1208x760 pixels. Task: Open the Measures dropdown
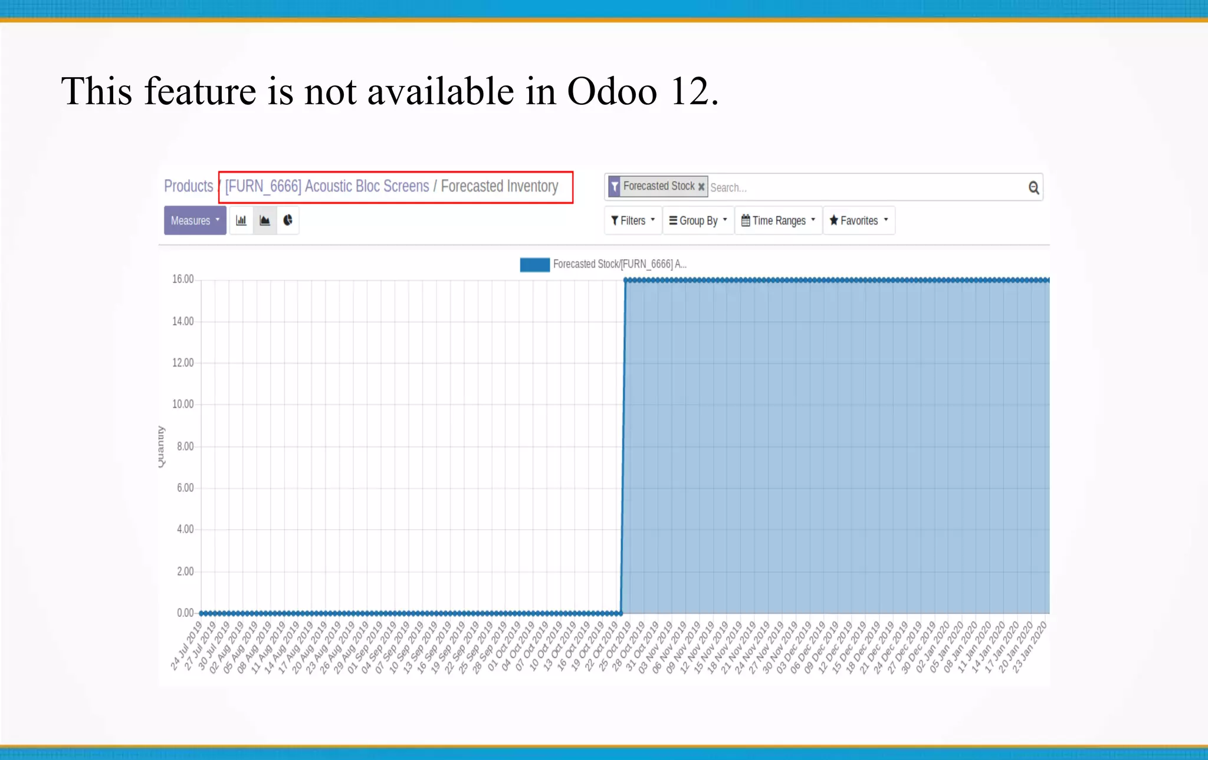(195, 220)
